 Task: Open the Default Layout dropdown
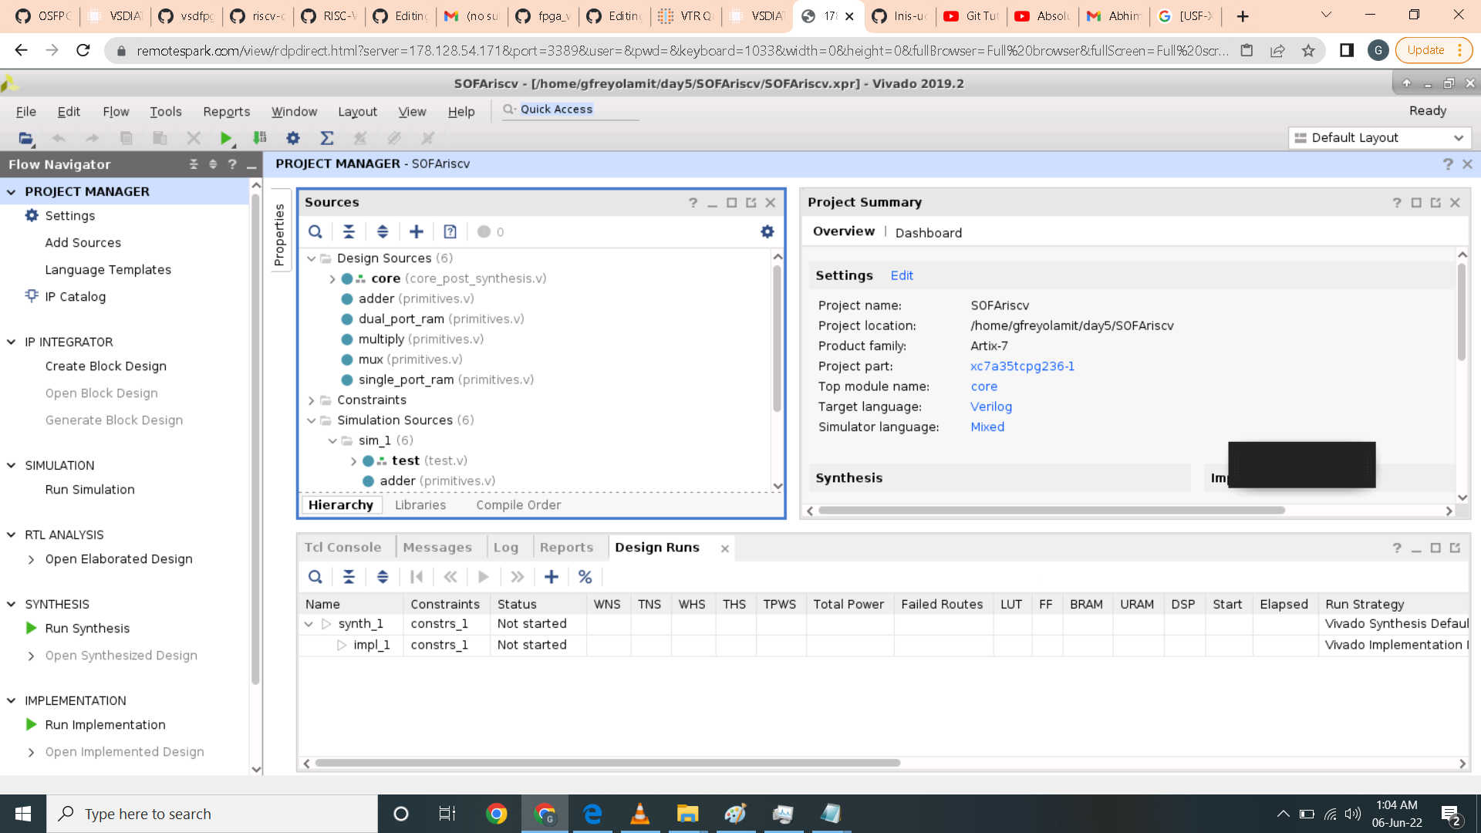(1379, 137)
